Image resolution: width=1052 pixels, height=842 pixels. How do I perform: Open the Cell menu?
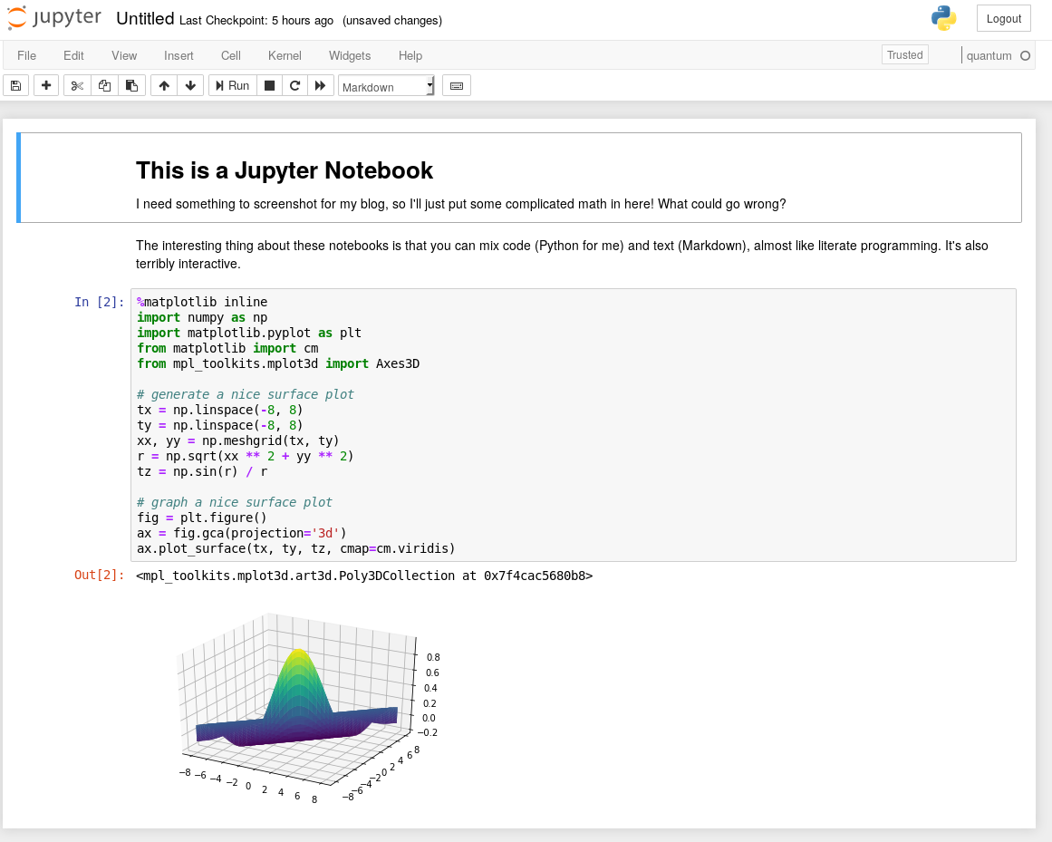tap(231, 55)
